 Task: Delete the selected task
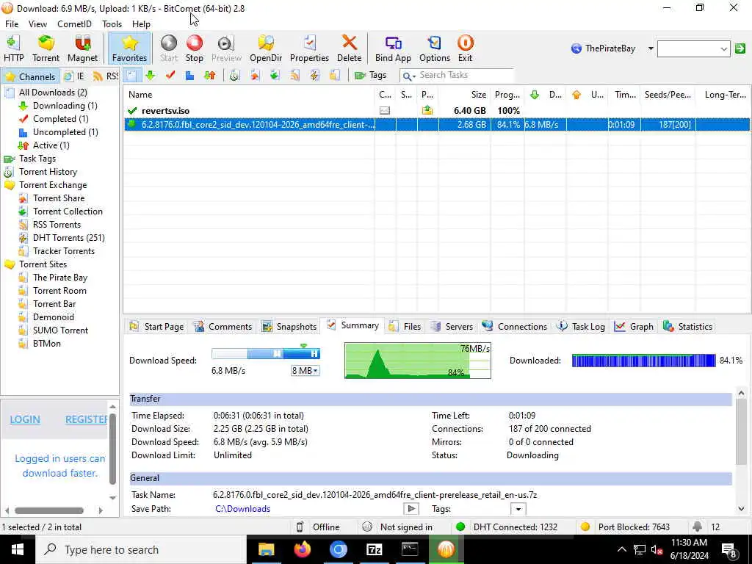click(x=349, y=48)
